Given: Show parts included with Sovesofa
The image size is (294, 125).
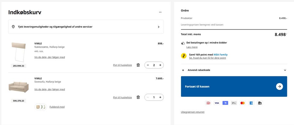Looking at the screenshot, I should pos(50,89).
